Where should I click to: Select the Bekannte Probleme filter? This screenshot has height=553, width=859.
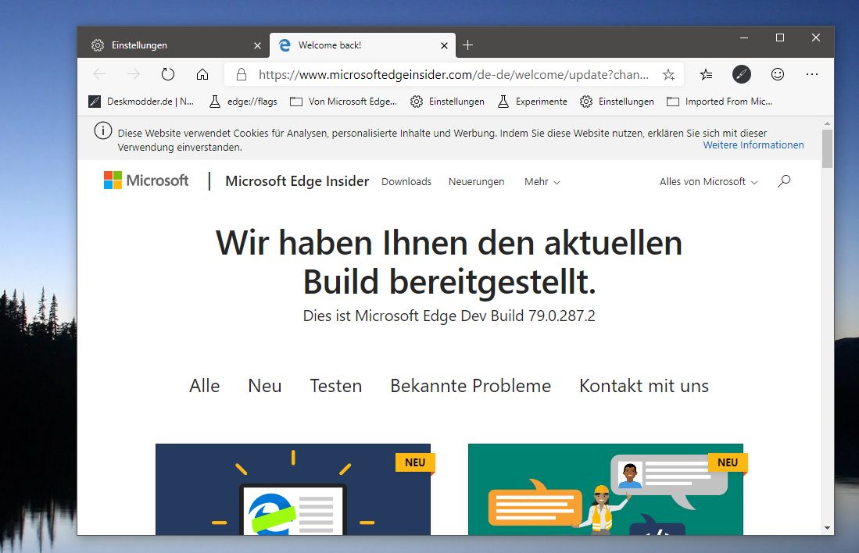coord(471,385)
